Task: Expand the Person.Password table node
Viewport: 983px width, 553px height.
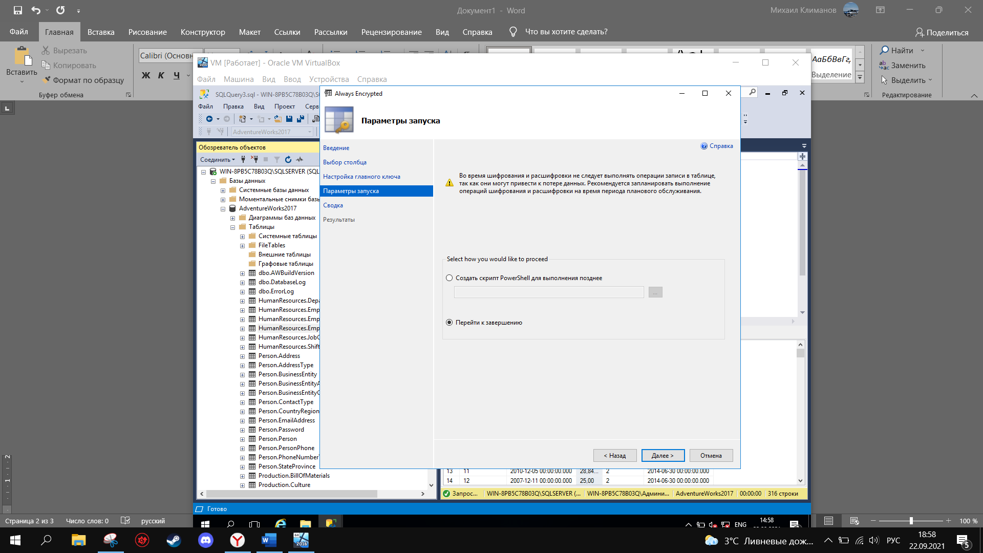Action: coord(243,430)
